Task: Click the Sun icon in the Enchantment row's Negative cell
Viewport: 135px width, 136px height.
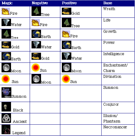Action: coord(36,67)
